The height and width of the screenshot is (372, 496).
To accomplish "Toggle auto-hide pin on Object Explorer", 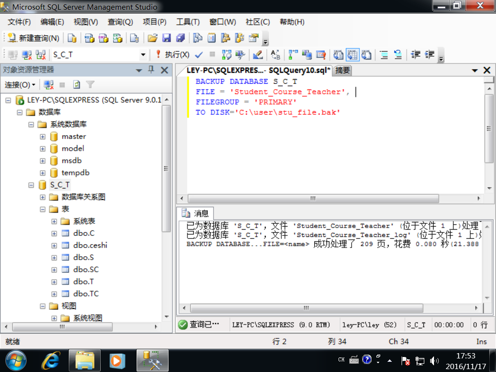I will pyautogui.click(x=151, y=70).
